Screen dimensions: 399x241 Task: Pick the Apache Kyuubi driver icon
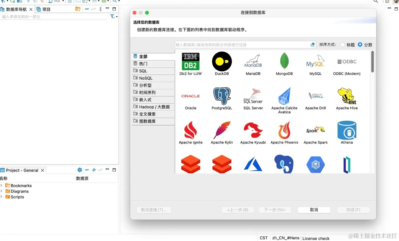tap(253, 130)
